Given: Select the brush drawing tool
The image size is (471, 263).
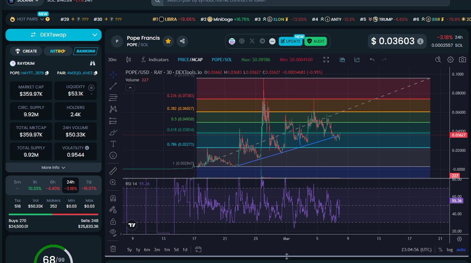Looking at the screenshot, I should click(113, 132).
